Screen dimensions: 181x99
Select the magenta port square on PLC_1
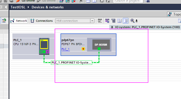[47, 52]
